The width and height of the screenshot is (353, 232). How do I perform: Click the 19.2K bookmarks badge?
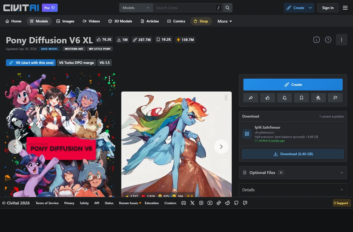click(164, 39)
